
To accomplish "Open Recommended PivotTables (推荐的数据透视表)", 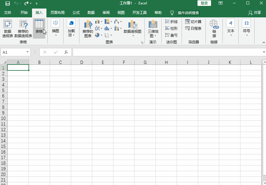I will 23,28.
